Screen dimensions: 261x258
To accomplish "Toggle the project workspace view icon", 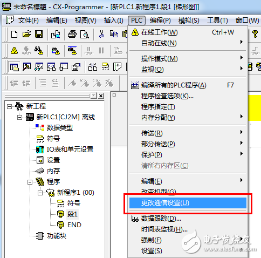I will (15, 67).
